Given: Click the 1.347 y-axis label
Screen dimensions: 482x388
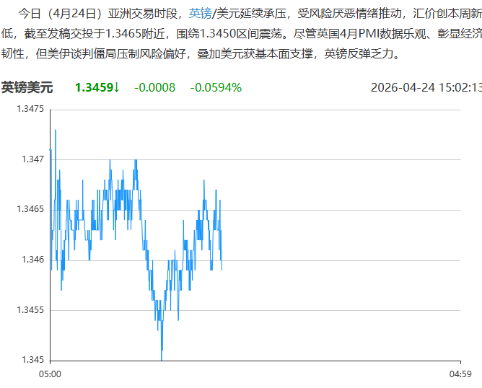Looking at the screenshot, I should (x=32, y=159).
